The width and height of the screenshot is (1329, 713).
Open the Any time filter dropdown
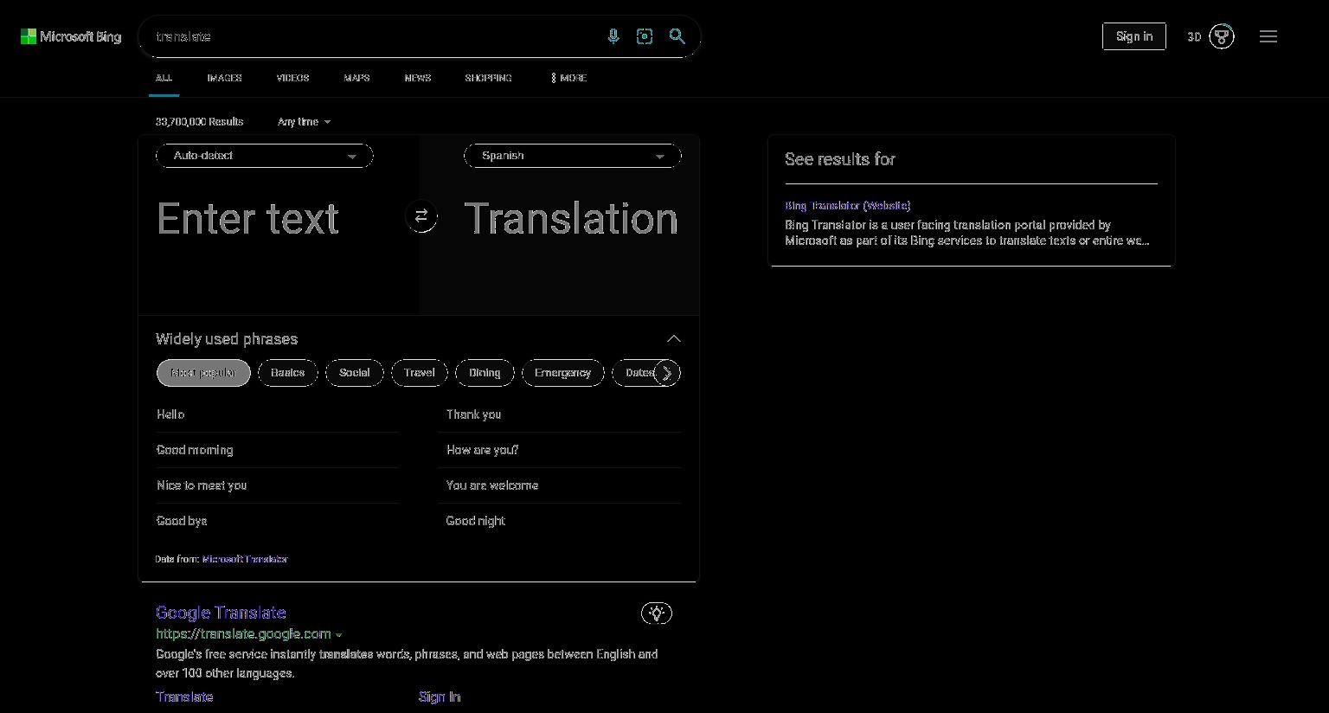pos(304,122)
